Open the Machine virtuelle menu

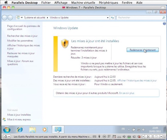click(x=83, y=3)
